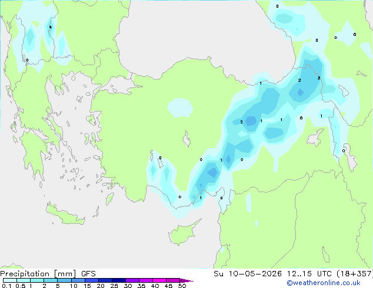Click the 0.1–0.5 mm legend color box
The width and height of the screenshot is (373, 288).
pyautogui.click(x=10, y=280)
